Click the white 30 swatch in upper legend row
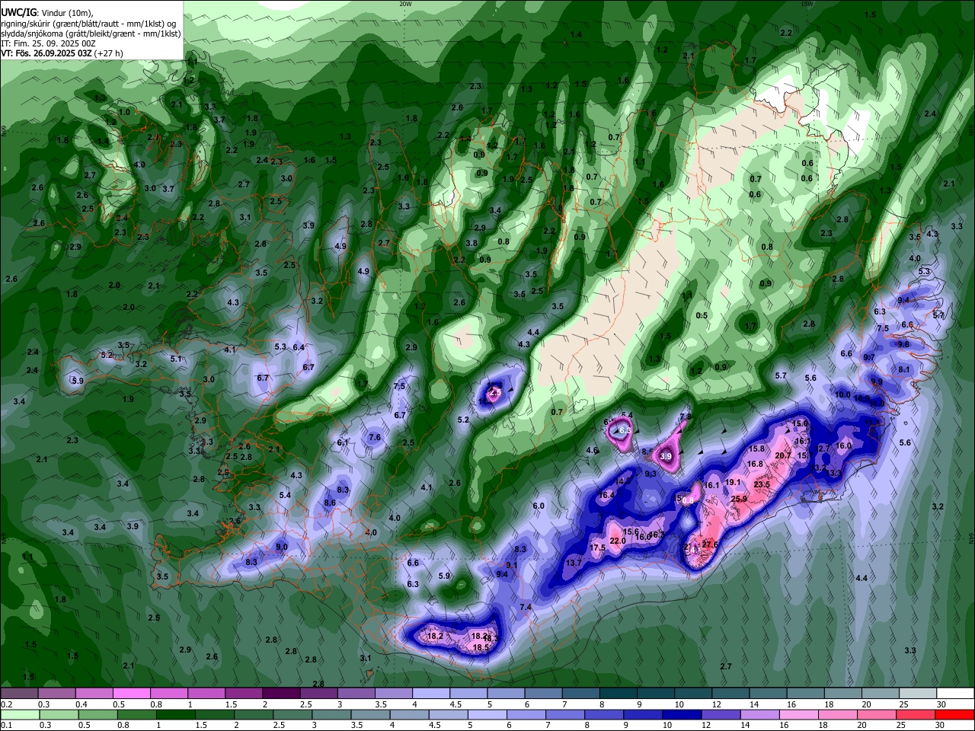Viewport: 975px width, 731px height. 955,694
